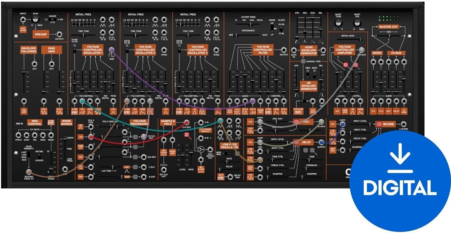Click the Delay SYNC button
The width and height of the screenshot is (451, 233).
312,150
